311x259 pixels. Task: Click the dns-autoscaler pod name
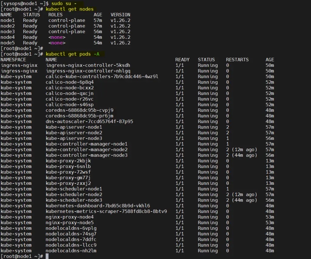pyautogui.click(x=89, y=121)
